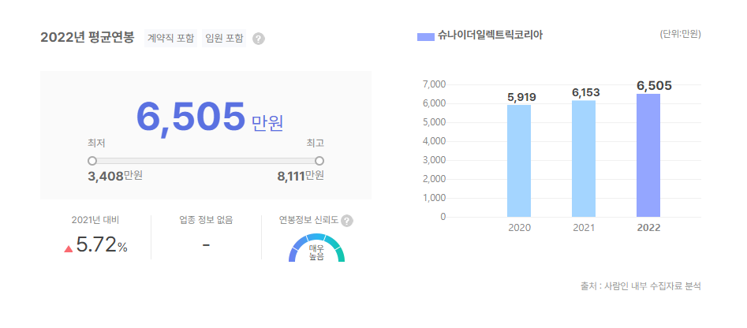
Task: Click the 연봉정보 신뢰도 label
Action: pyautogui.click(x=308, y=220)
